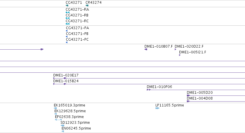The height and width of the screenshot is (133, 245).
Task: Select protein CG43271-PA label
Action: tap(77, 28)
